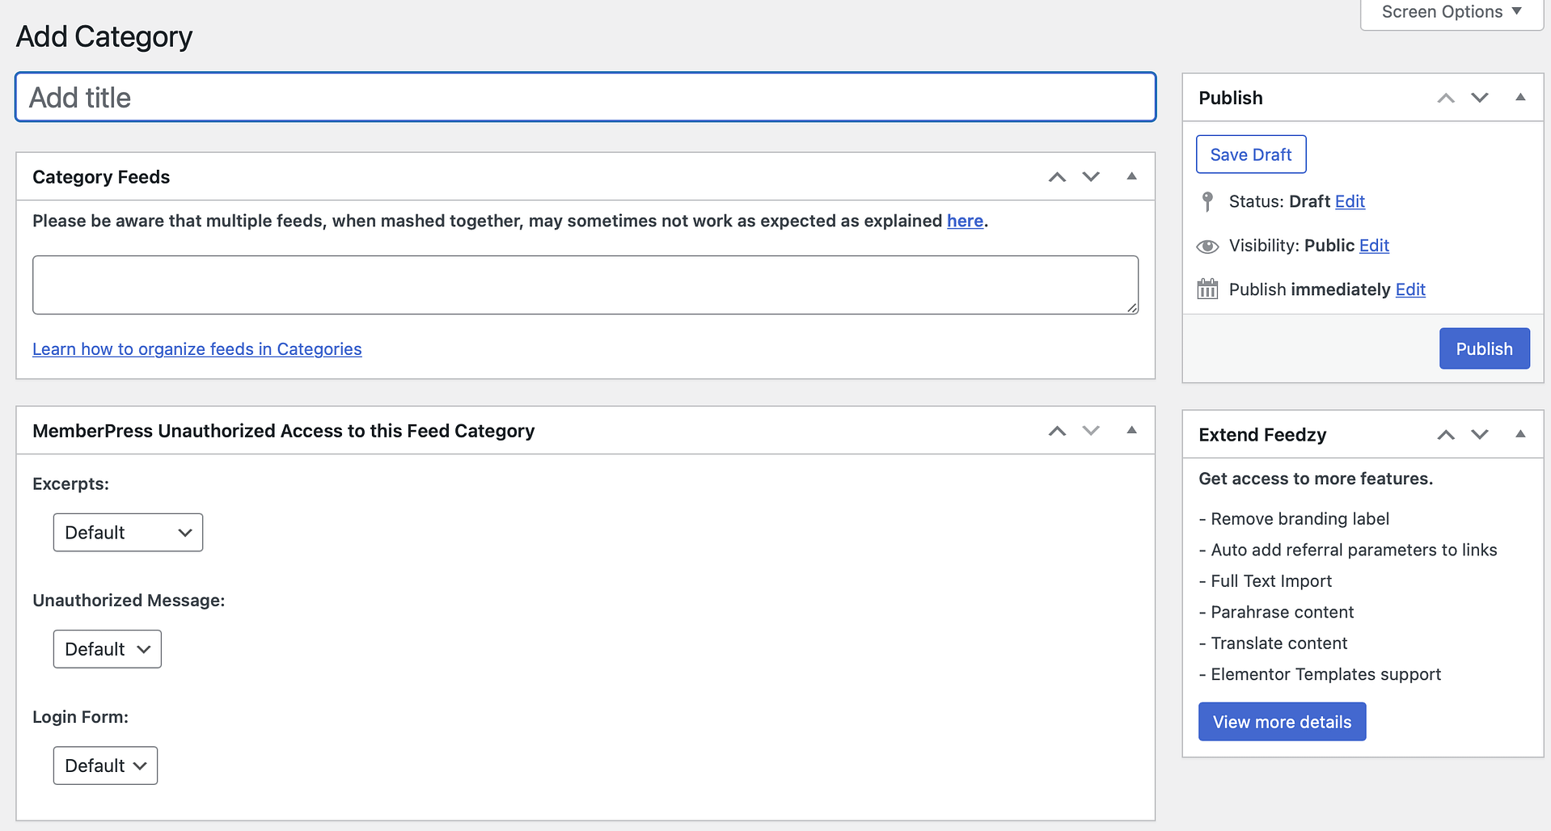Open Learn how to organize feeds link
The width and height of the screenshot is (1551, 831).
click(197, 349)
